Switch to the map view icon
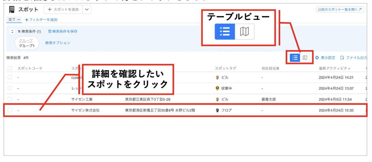 pyautogui.click(x=305, y=58)
